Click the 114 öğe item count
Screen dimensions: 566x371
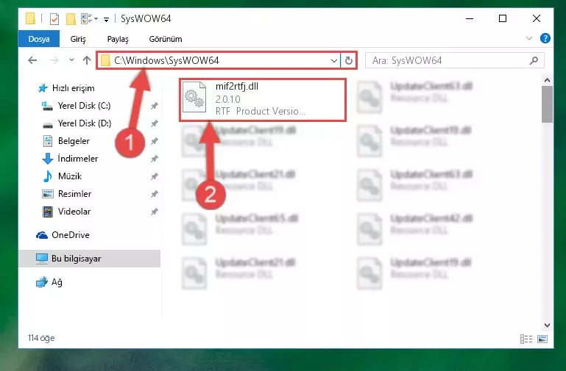41,338
